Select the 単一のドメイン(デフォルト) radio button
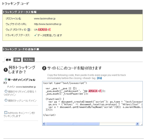This screenshot has width=147, height=139. [6, 79]
